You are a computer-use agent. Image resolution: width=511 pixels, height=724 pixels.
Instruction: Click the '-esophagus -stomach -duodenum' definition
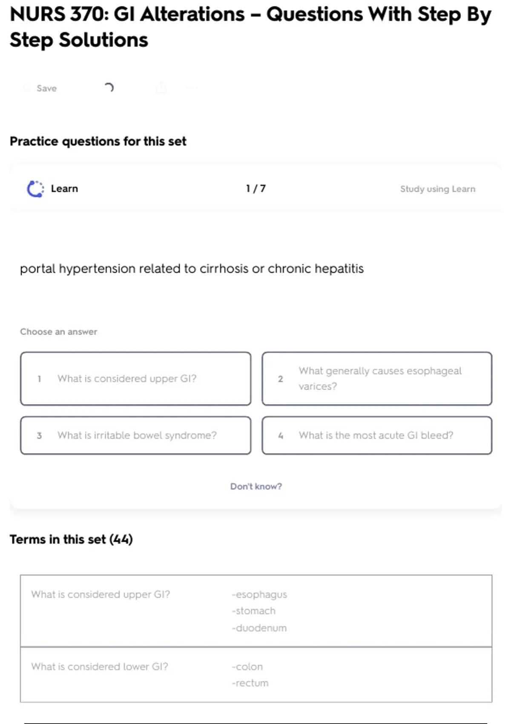click(x=259, y=611)
